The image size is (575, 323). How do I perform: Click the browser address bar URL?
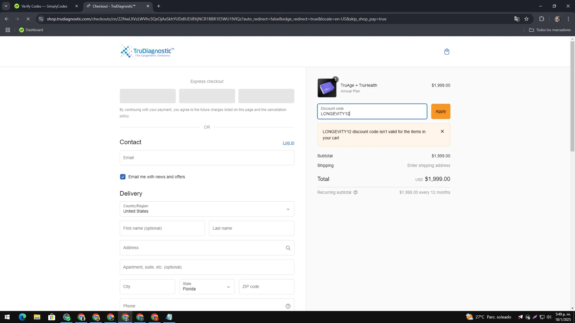tap(217, 19)
